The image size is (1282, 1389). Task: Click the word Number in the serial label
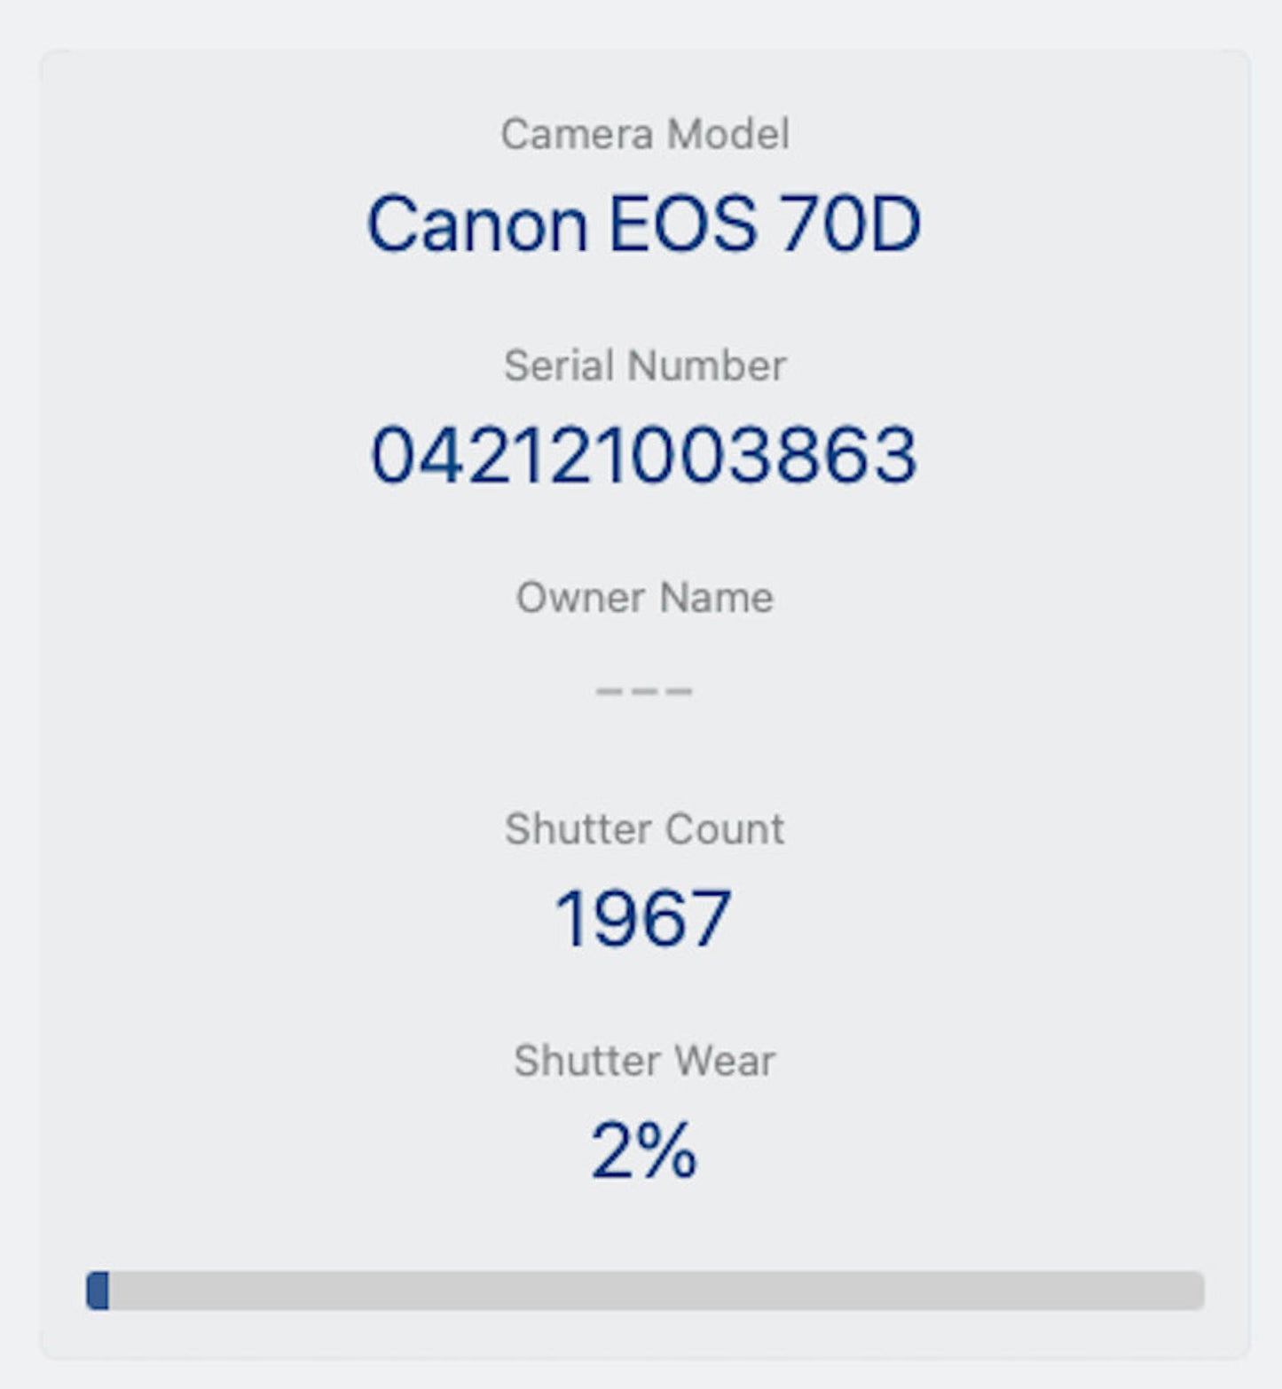pyautogui.click(x=706, y=365)
